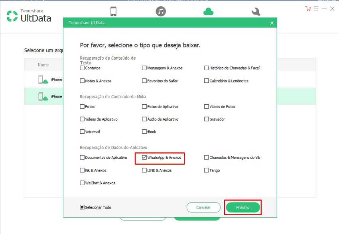This screenshot has width=339, height=234.
Task: Check Calendário & Lembretes checkbox
Action: (x=207, y=81)
